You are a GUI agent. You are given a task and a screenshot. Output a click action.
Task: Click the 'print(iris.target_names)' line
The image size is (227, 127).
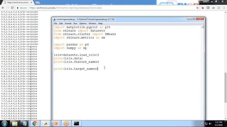point(76,69)
